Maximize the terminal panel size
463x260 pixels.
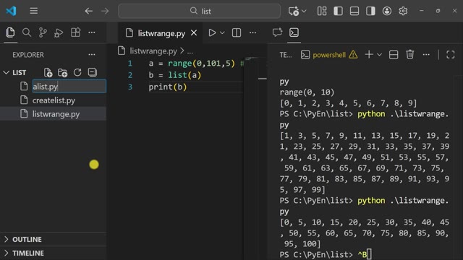pyautogui.click(x=450, y=55)
